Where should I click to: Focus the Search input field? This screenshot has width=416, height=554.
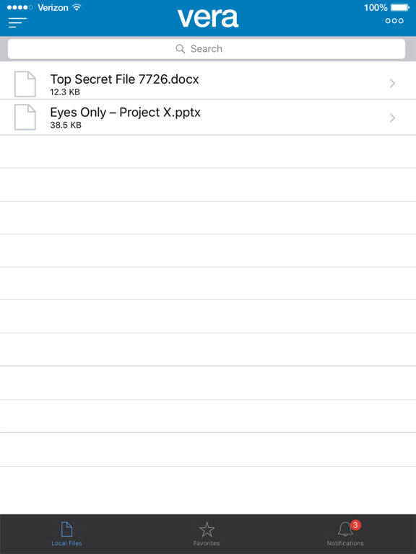click(207, 49)
